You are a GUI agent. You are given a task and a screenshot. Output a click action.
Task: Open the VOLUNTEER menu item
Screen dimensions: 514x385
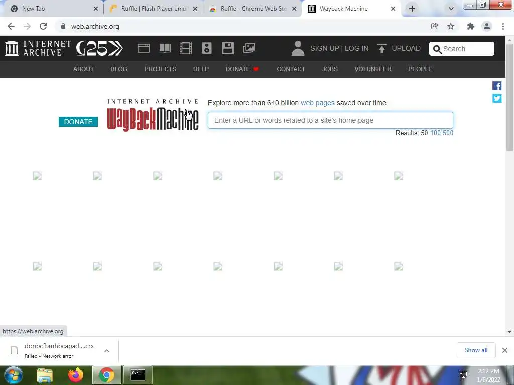[x=373, y=69]
